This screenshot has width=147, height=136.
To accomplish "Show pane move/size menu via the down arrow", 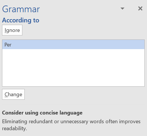I will [122, 8].
